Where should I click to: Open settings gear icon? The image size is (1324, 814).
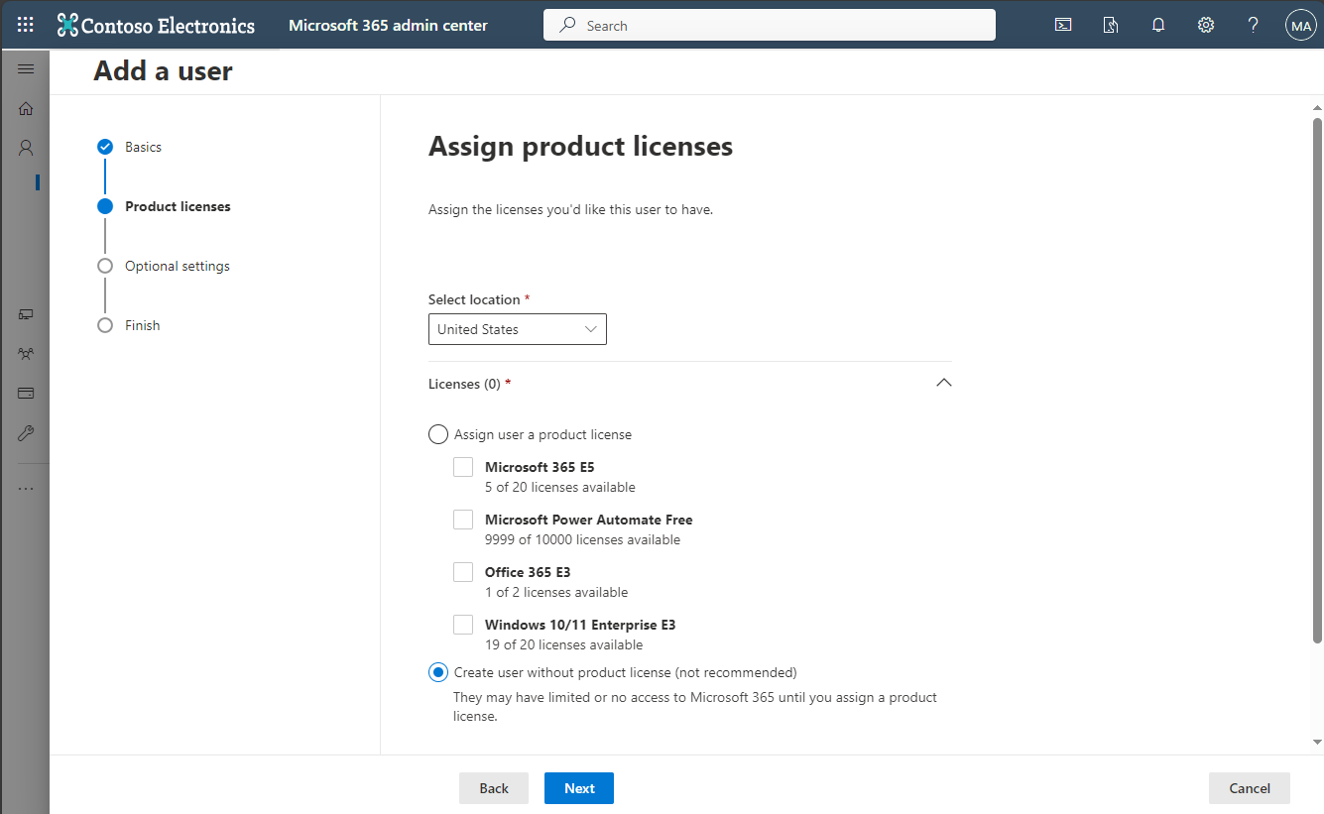pyautogui.click(x=1206, y=25)
